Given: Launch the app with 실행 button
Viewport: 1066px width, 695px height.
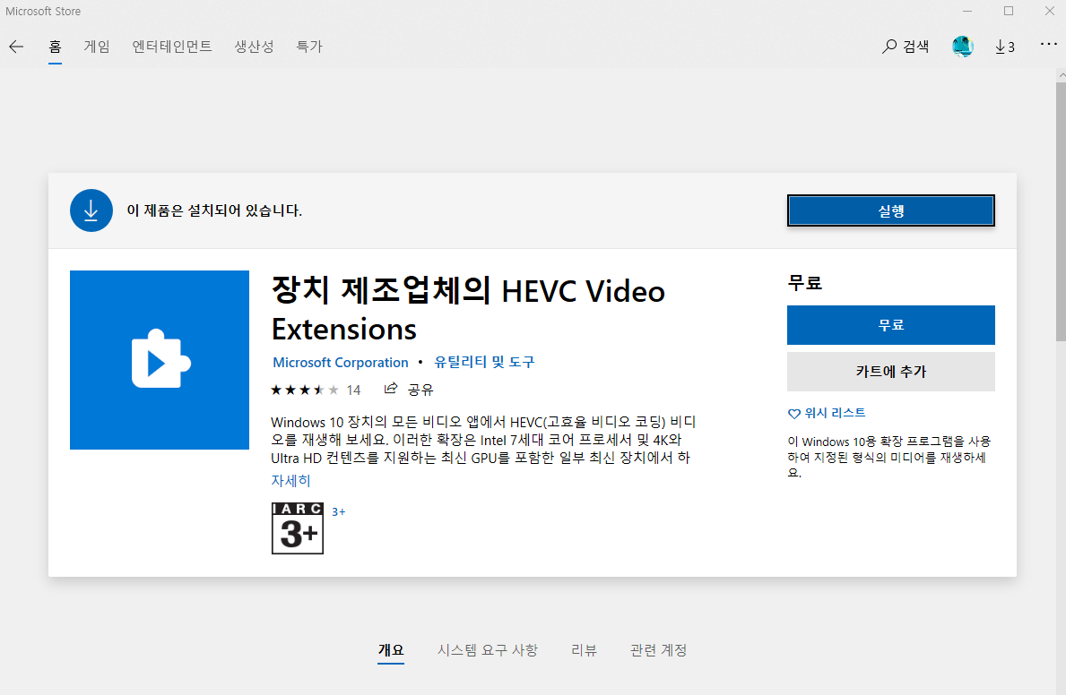Looking at the screenshot, I should 890,210.
